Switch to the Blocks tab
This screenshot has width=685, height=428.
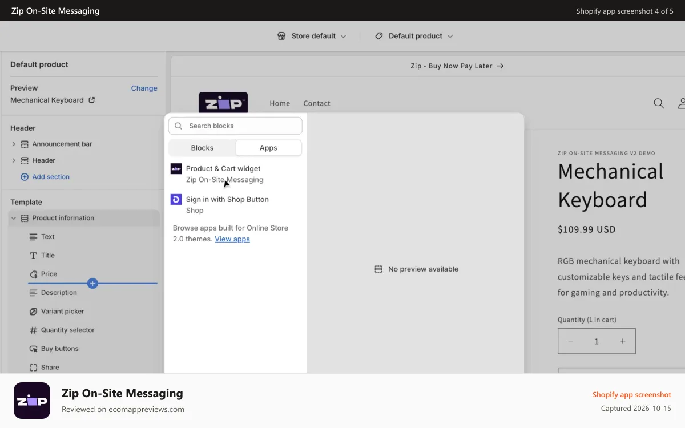pos(202,148)
